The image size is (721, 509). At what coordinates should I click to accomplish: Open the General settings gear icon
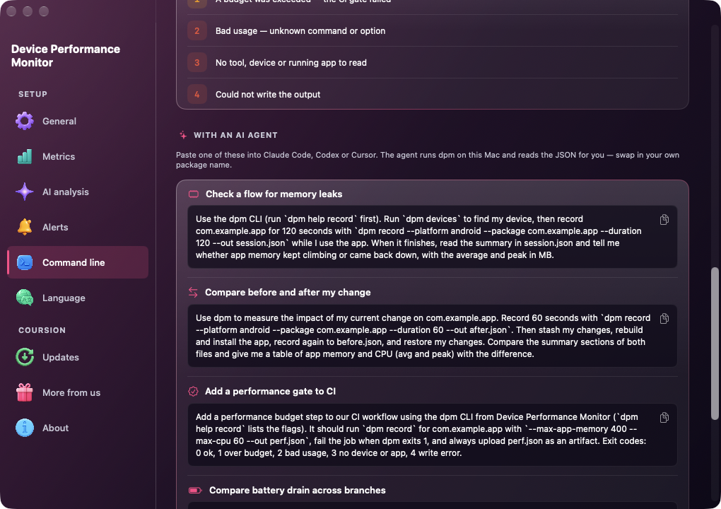(x=25, y=121)
